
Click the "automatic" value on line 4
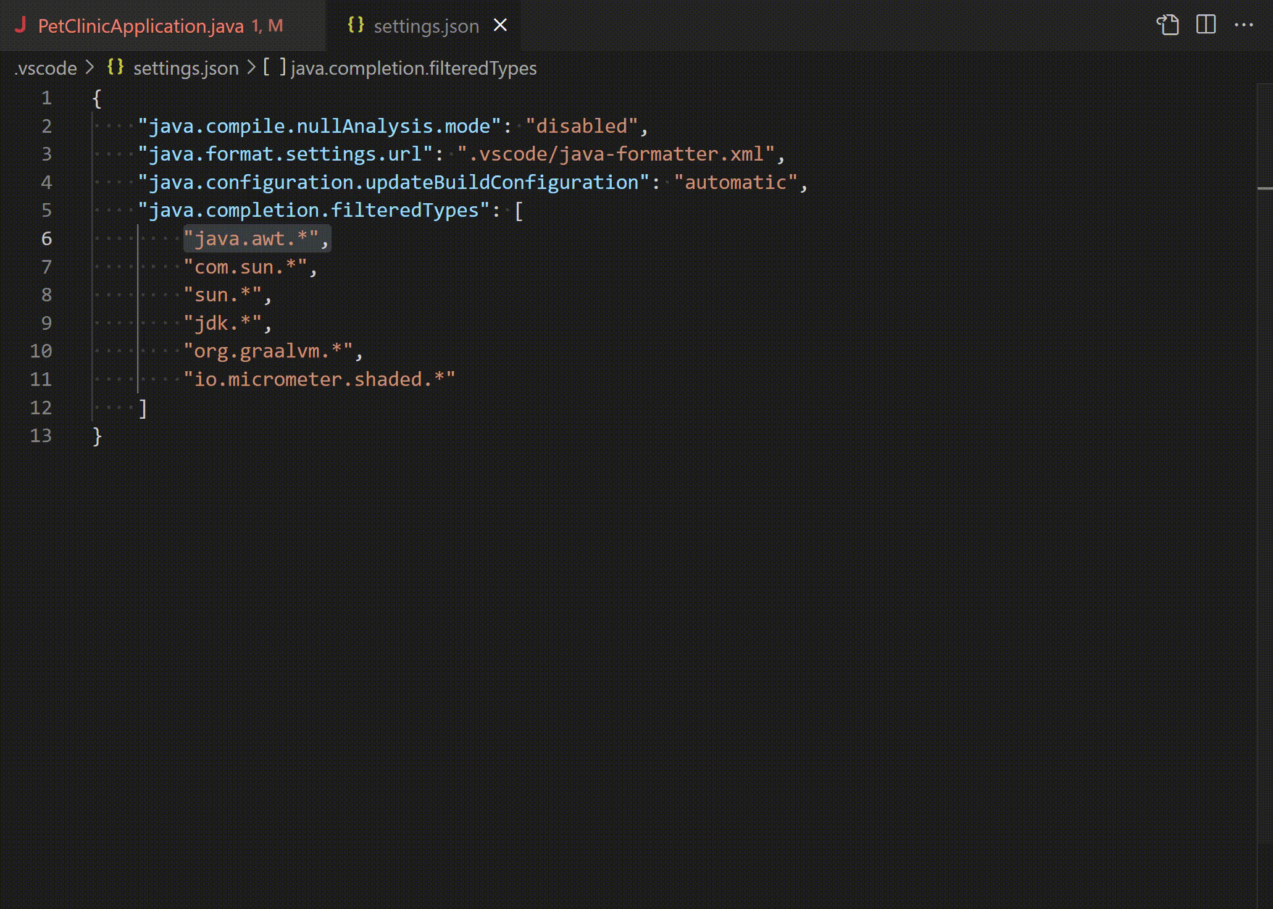click(x=735, y=183)
